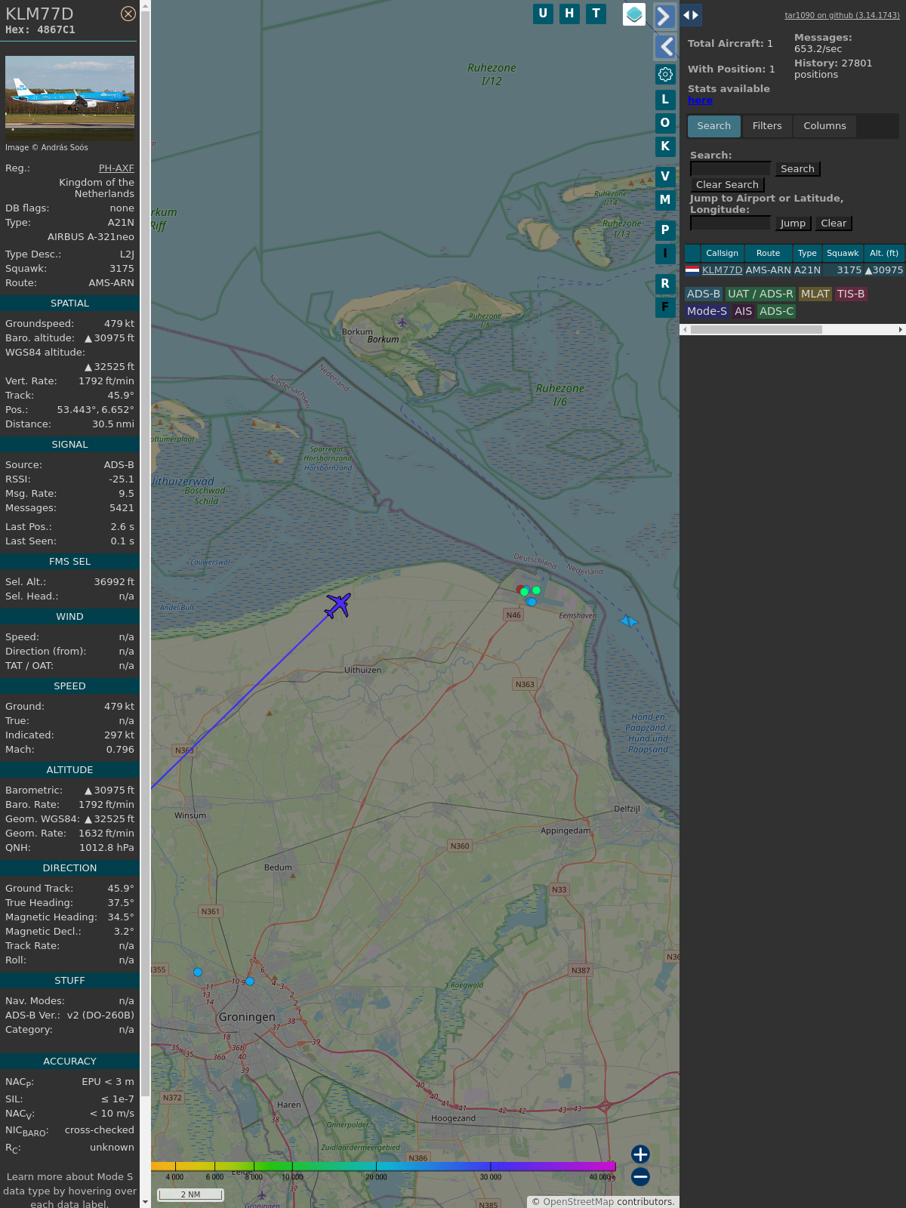
Task: Click the Mode-S legend label
Action: pos(707,312)
